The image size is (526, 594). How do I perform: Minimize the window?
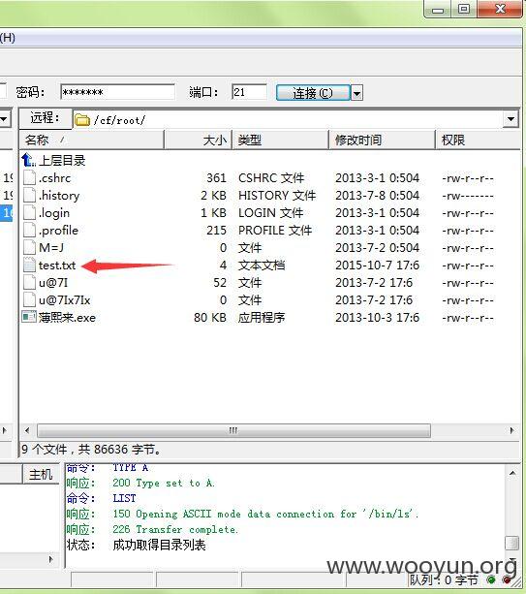tap(438, 9)
